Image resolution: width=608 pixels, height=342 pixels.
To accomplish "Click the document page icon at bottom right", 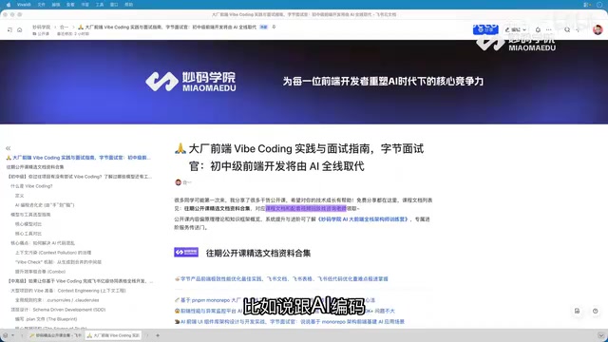I will pos(577,311).
